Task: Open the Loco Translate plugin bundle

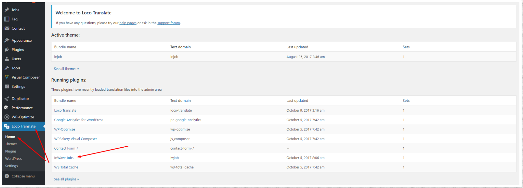Action: [65, 110]
